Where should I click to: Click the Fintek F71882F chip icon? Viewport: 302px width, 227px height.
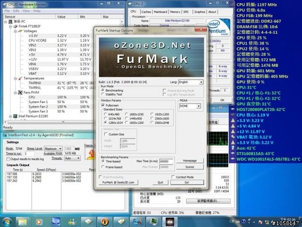click(x=16, y=26)
